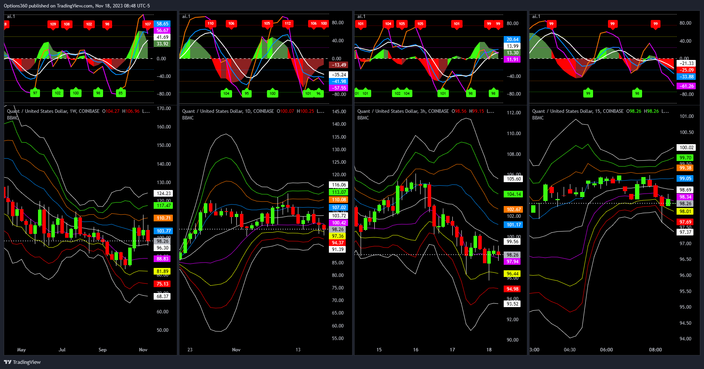Select the 15-minute Quant / US Dollar title

pyautogui.click(x=578, y=111)
